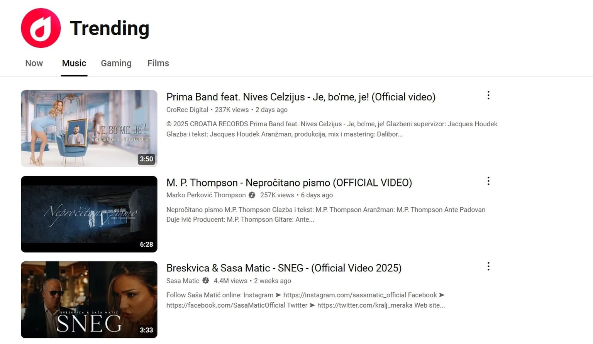The width and height of the screenshot is (593, 344).
Task: Click the Prima Band feat. Nives Celzijus title
Action: pos(301,97)
